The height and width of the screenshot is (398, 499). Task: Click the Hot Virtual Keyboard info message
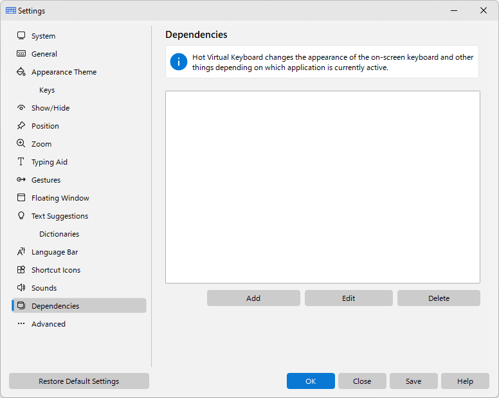click(332, 62)
